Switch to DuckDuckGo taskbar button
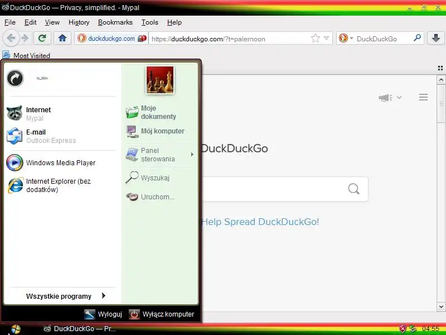The width and height of the screenshot is (446, 335). (80, 329)
